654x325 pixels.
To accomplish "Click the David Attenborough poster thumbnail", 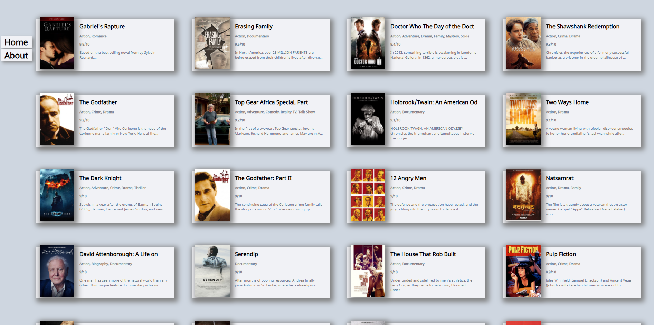I will (57, 271).
